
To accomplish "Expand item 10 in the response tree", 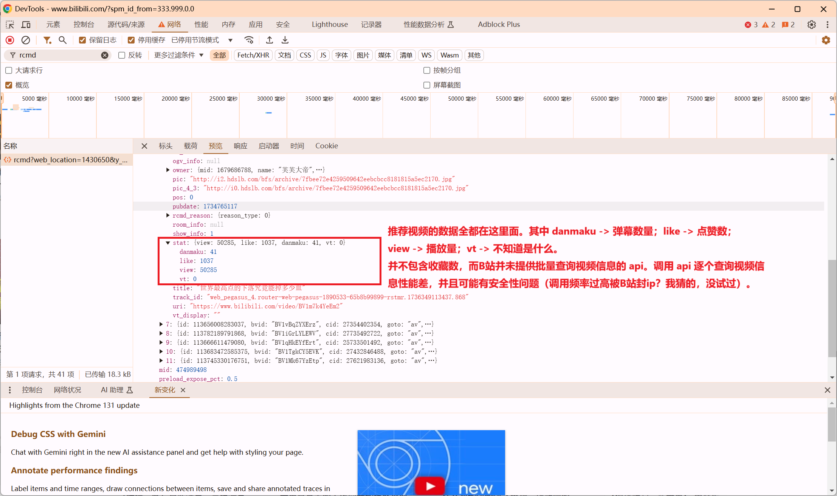I will pyautogui.click(x=161, y=352).
